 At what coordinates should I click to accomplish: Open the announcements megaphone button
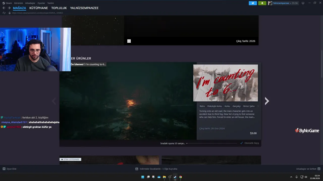pos(253,3)
